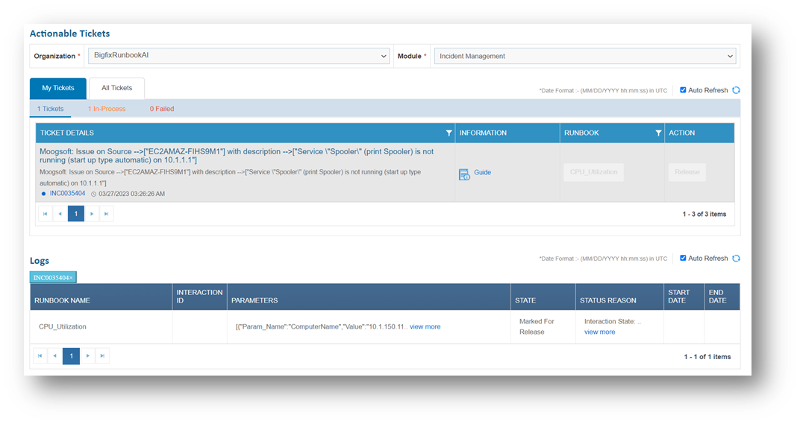This screenshot has height=424, width=800.
Task: Remove the INC0035404 log filter tag
Action: 71,278
